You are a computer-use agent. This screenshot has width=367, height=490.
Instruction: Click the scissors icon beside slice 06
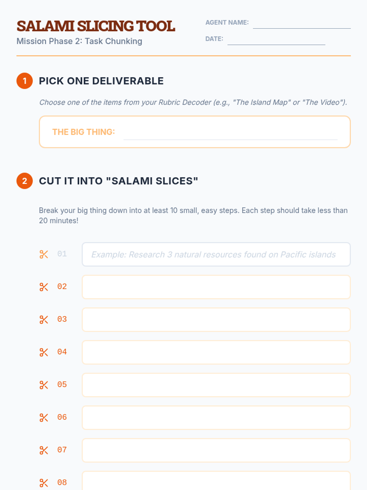coord(44,418)
